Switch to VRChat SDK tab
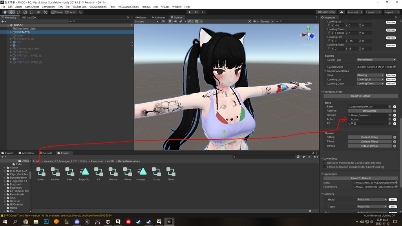This screenshot has width=402, height=226. click(x=29, y=17)
